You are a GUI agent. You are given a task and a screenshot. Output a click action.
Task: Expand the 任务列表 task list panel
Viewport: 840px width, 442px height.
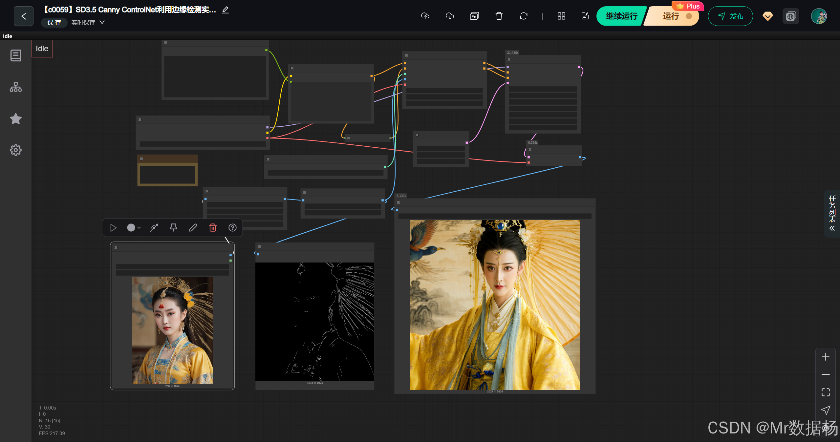tap(832, 213)
